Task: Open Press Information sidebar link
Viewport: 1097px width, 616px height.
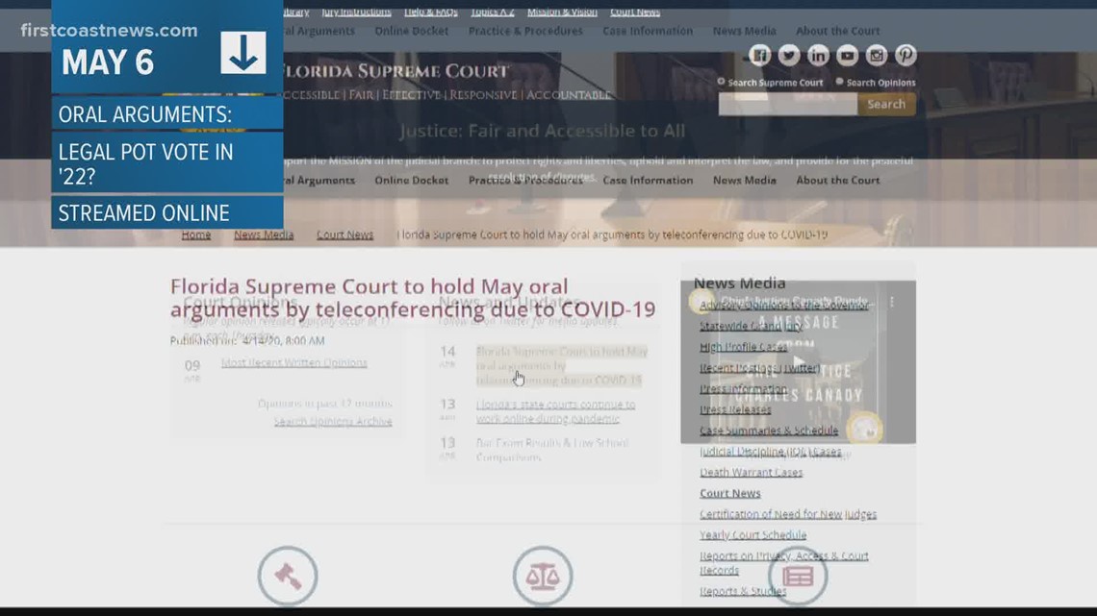Action: [743, 388]
